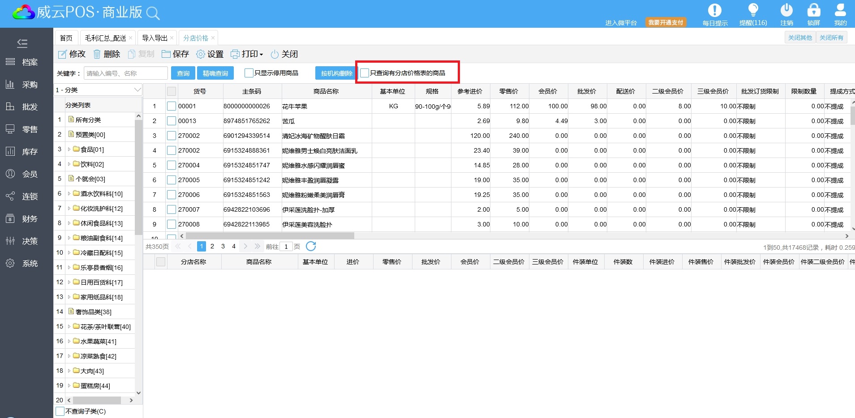Click the 每日提示 exclamation icon
This screenshot has height=418, width=855.
[714, 11]
